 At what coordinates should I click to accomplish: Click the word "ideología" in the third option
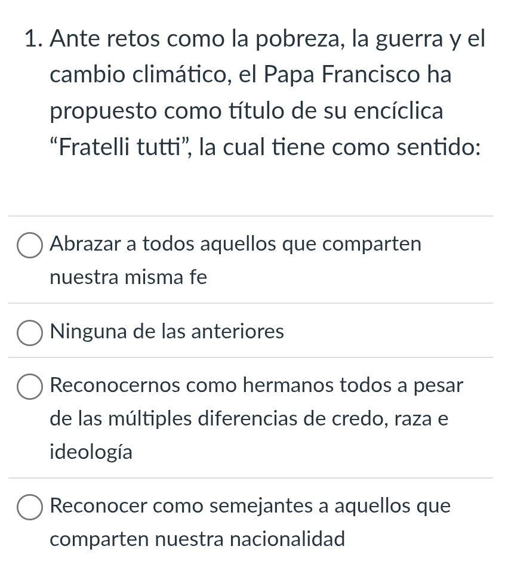[91, 452]
